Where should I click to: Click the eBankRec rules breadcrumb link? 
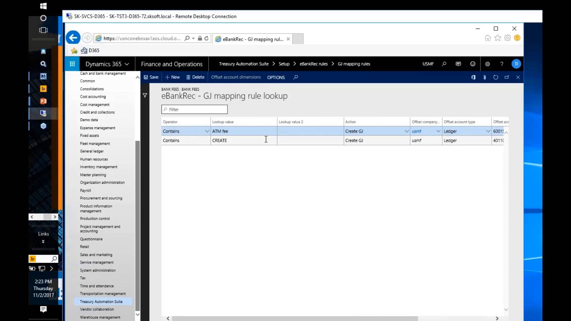point(313,64)
